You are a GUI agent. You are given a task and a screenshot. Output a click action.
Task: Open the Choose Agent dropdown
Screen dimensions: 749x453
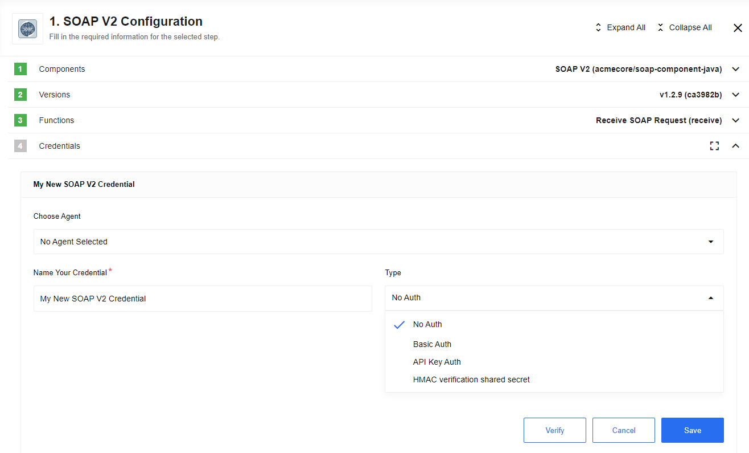coord(378,242)
